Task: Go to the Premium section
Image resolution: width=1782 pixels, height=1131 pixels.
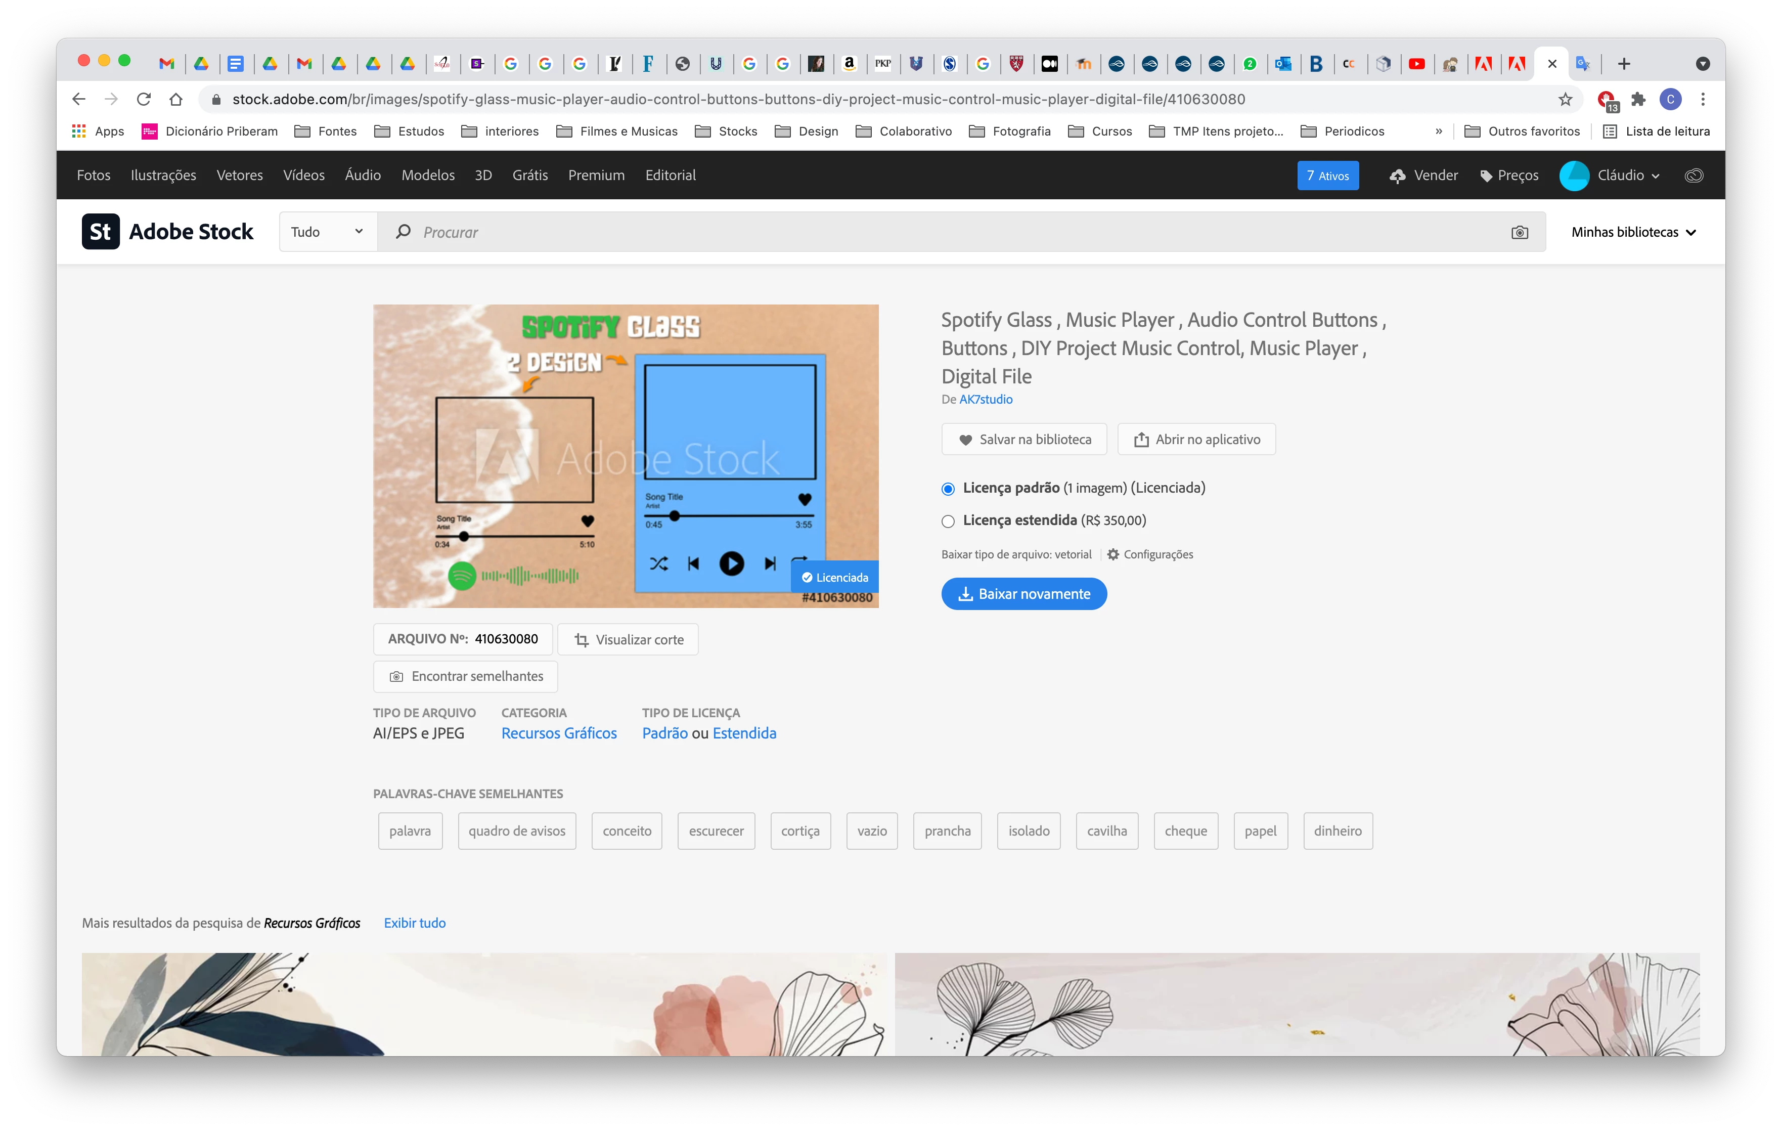Action: click(x=596, y=176)
